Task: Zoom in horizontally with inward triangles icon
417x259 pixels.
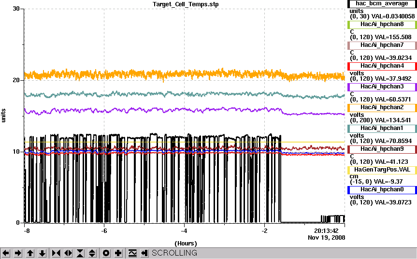Action: tap(56, 253)
